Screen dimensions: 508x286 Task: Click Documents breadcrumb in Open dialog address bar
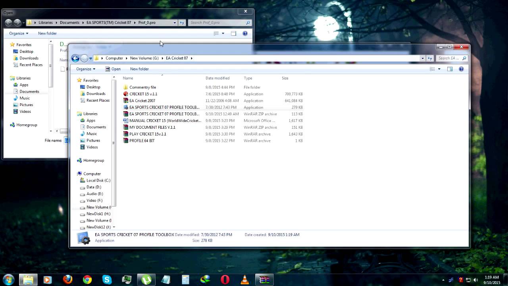(x=70, y=23)
